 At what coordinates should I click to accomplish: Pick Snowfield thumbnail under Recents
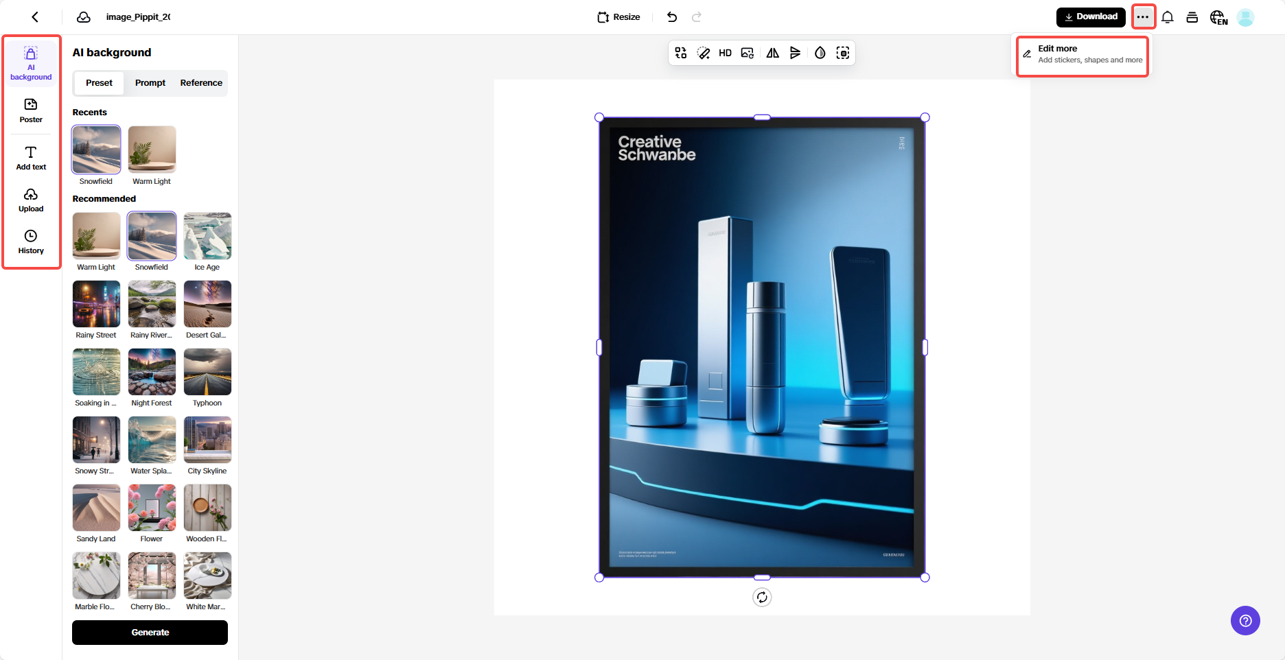point(96,150)
